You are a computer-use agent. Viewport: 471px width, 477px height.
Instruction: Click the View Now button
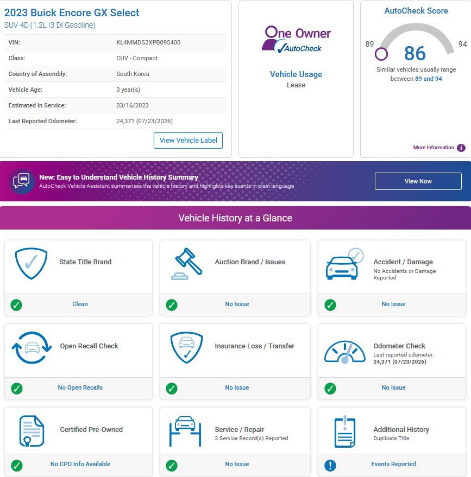click(418, 181)
